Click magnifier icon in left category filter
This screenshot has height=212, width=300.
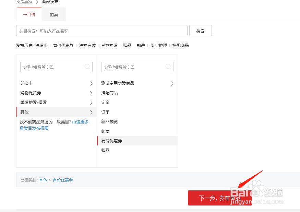coord(87,67)
